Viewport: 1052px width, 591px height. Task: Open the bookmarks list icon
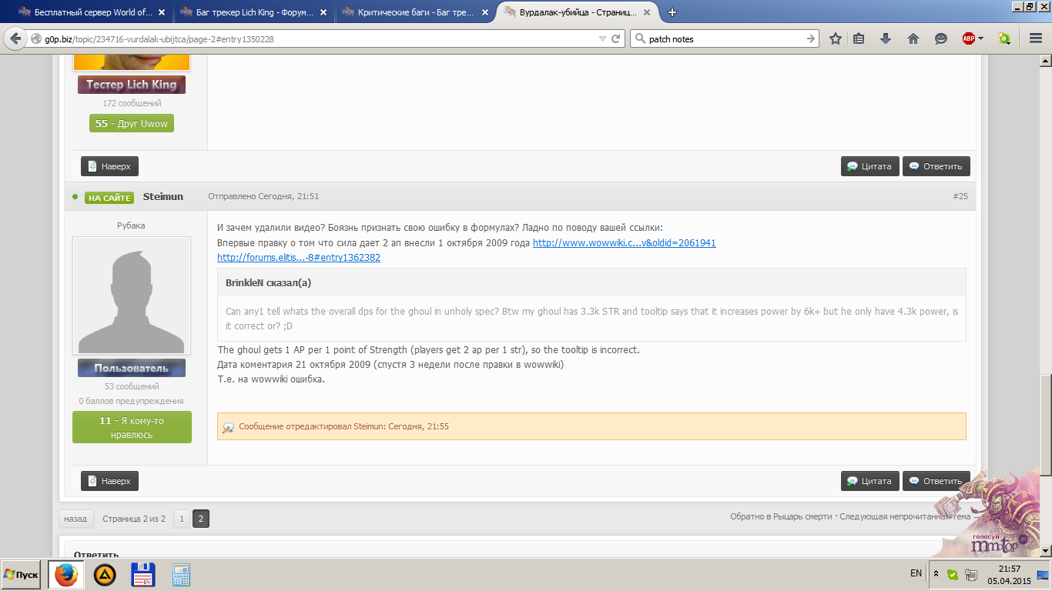(859, 39)
